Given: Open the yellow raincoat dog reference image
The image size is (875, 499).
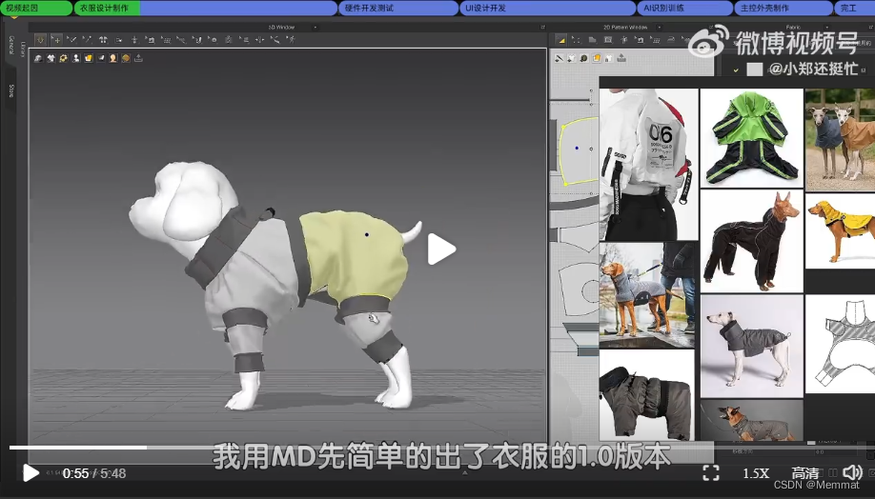Looking at the screenshot, I should pos(841,230).
